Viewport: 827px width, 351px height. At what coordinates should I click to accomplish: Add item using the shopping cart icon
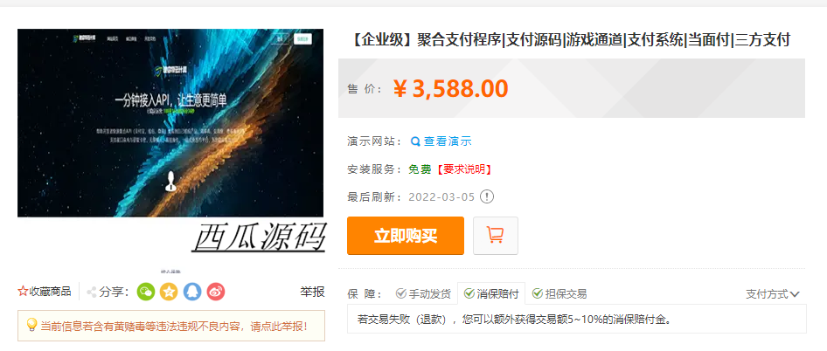click(496, 236)
